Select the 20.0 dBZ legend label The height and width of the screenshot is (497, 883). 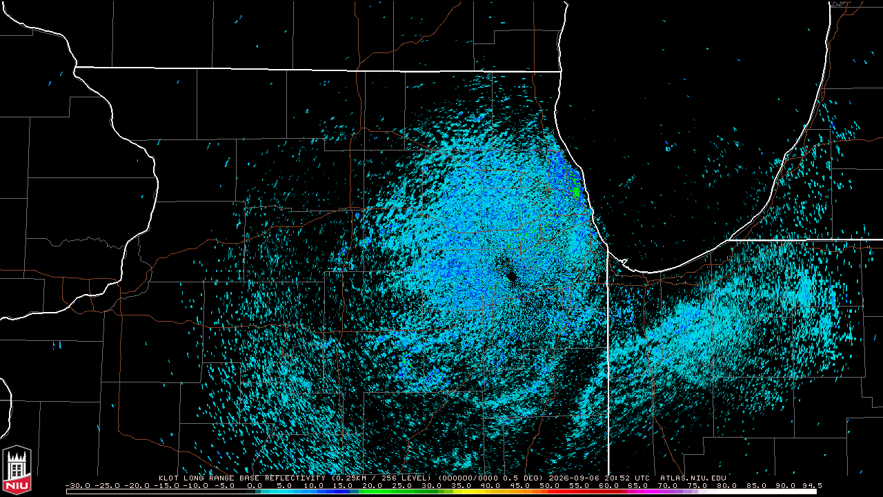click(x=373, y=485)
